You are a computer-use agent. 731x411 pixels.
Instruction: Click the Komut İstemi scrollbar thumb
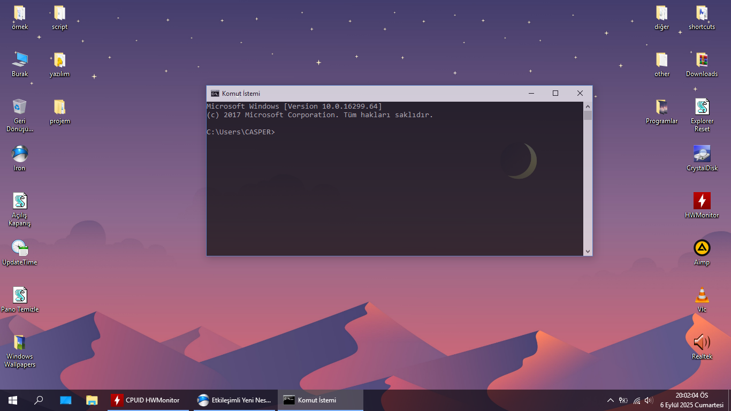click(588, 115)
